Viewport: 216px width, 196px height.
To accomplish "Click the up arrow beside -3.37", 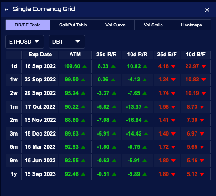I will [114, 93].
